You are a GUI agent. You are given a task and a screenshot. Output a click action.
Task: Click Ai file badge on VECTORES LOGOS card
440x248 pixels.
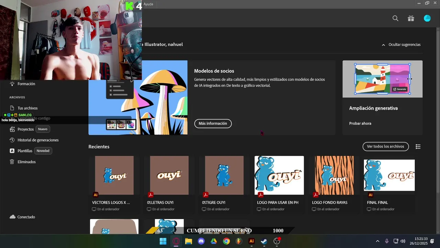tap(96, 195)
